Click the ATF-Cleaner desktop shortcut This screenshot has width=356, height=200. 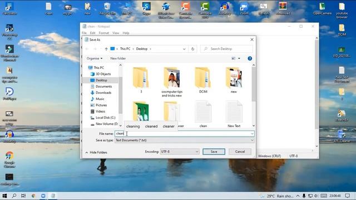coord(342,136)
